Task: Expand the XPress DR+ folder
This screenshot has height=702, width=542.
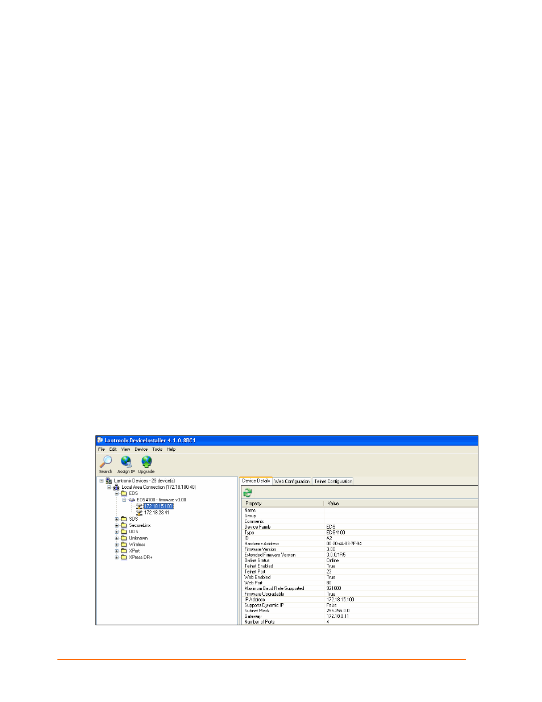Action: click(x=116, y=558)
